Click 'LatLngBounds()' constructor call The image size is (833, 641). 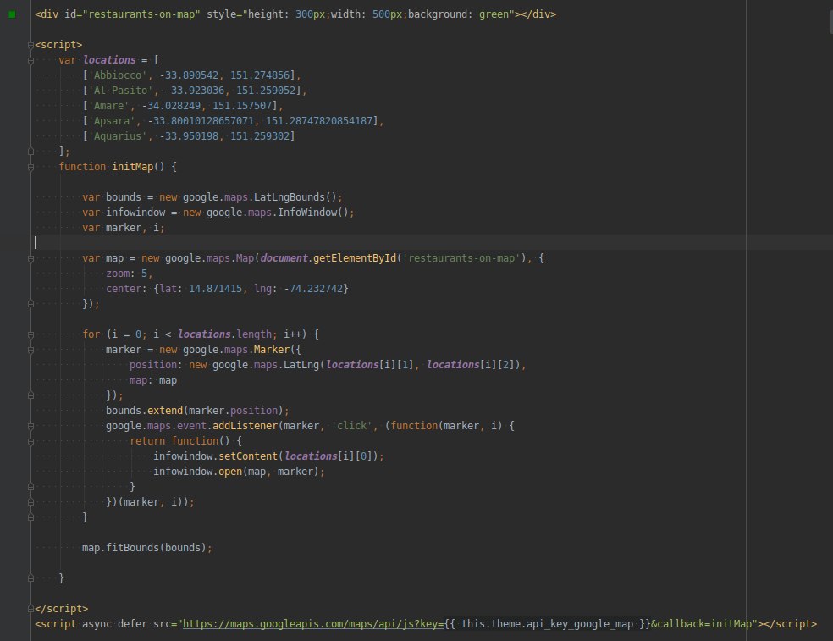(x=295, y=197)
